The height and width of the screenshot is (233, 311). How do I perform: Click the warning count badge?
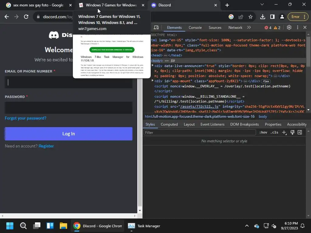tap(277, 28)
